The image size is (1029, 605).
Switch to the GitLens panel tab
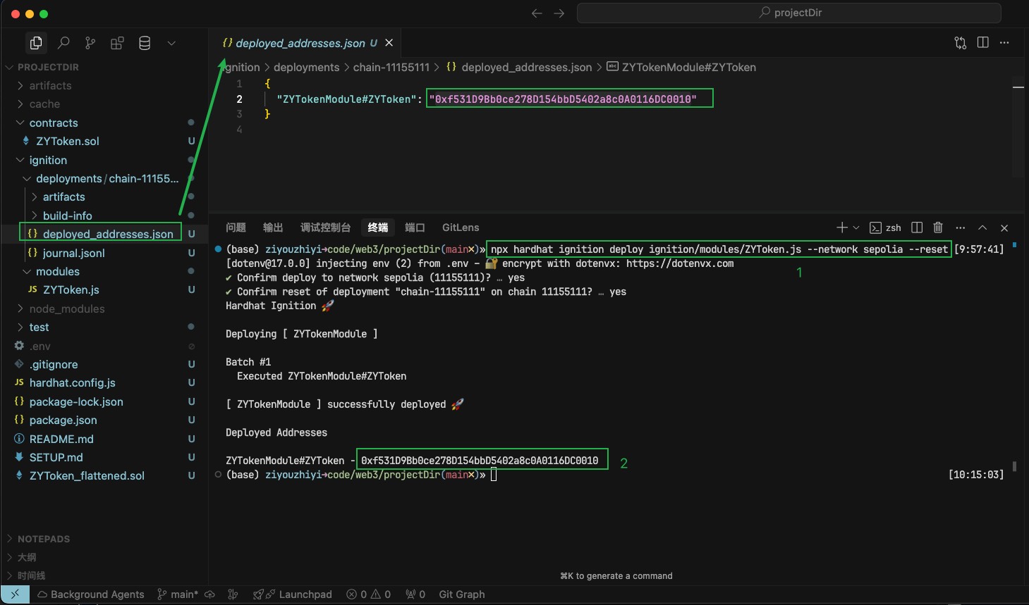pos(461,227)
